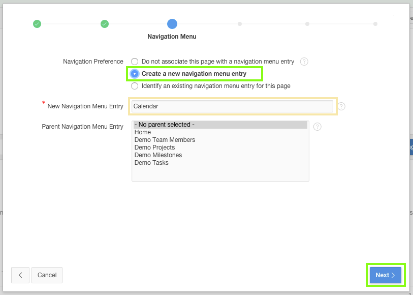Click the fourth wizard step dot
Viewport: 413px width, 295px height.
[x=240, y=24]
